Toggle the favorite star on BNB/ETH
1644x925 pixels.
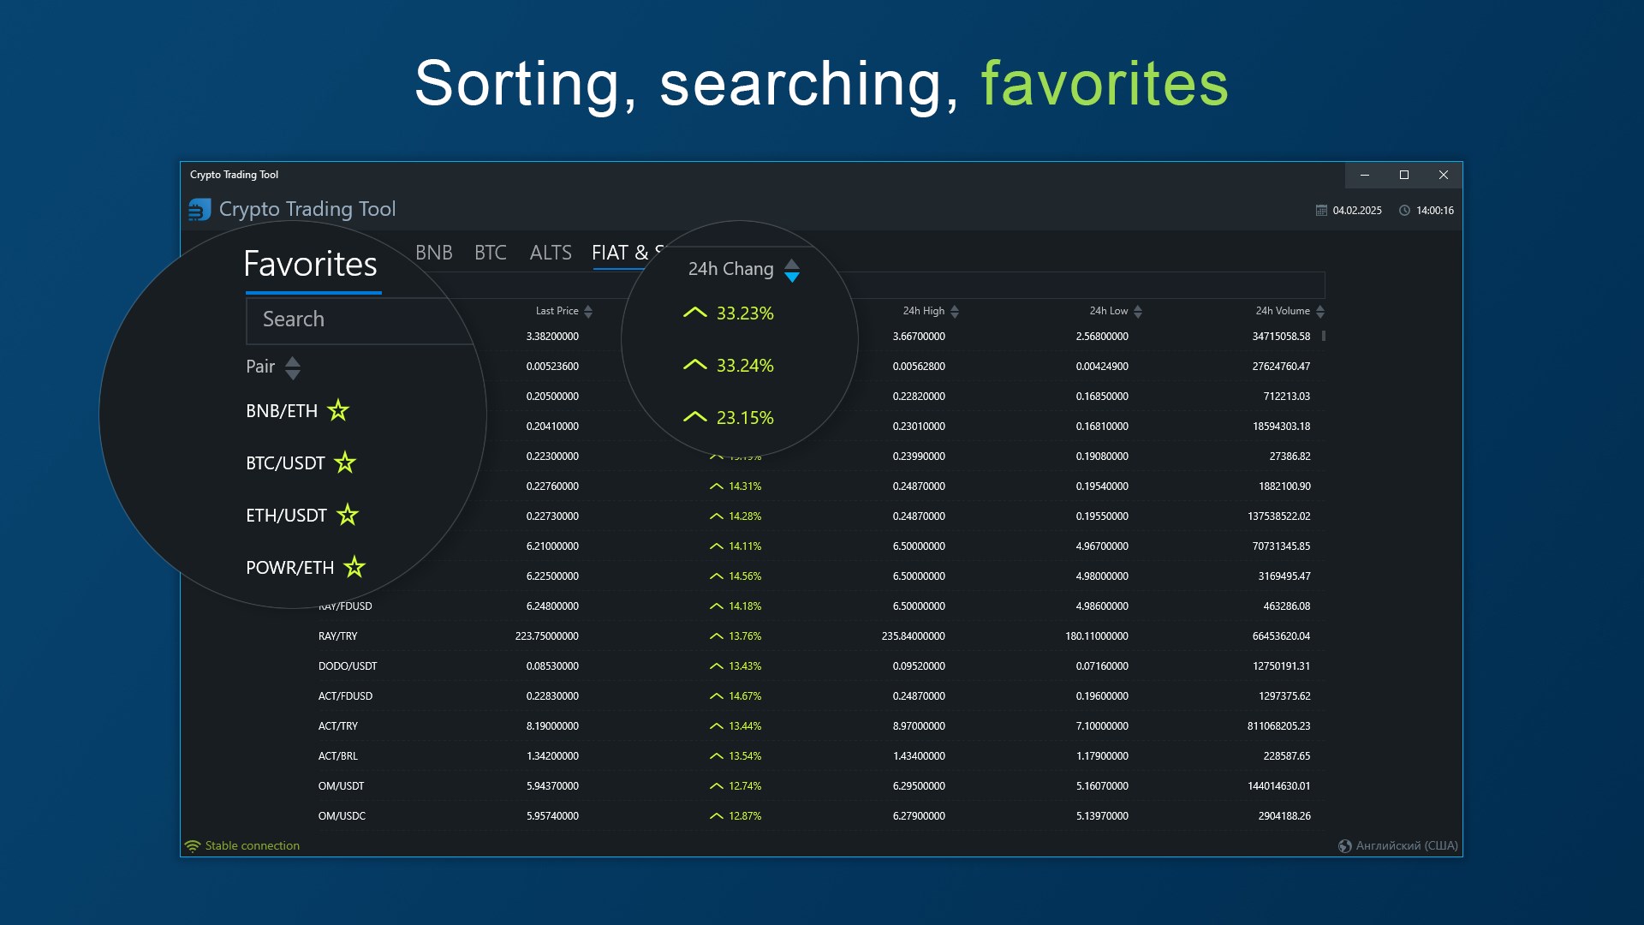338,410
